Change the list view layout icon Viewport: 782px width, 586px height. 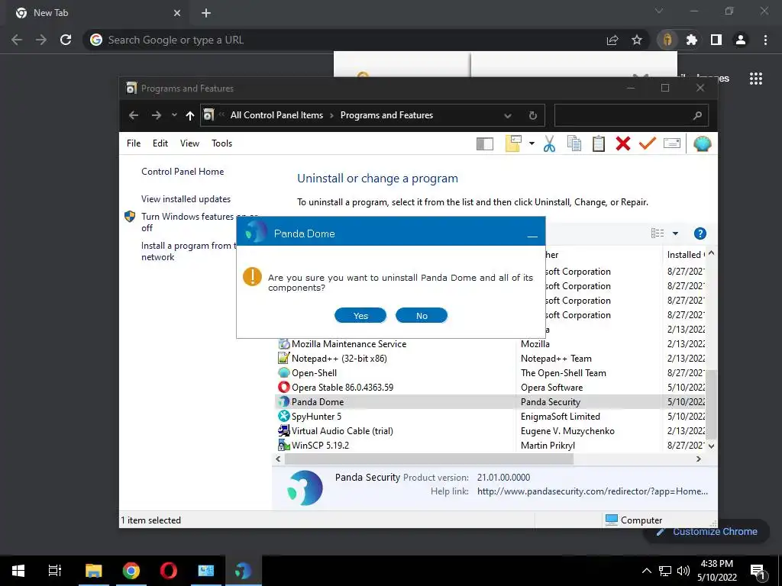pyautogui.click(x=658, y=233)
